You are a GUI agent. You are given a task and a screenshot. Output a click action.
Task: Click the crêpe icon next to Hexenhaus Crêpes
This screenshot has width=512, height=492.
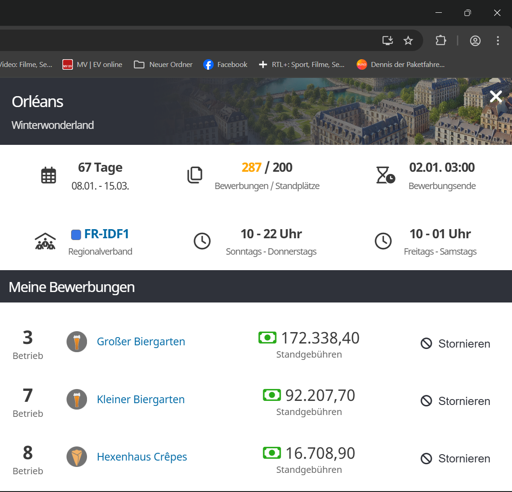click(x=77, y=457)
